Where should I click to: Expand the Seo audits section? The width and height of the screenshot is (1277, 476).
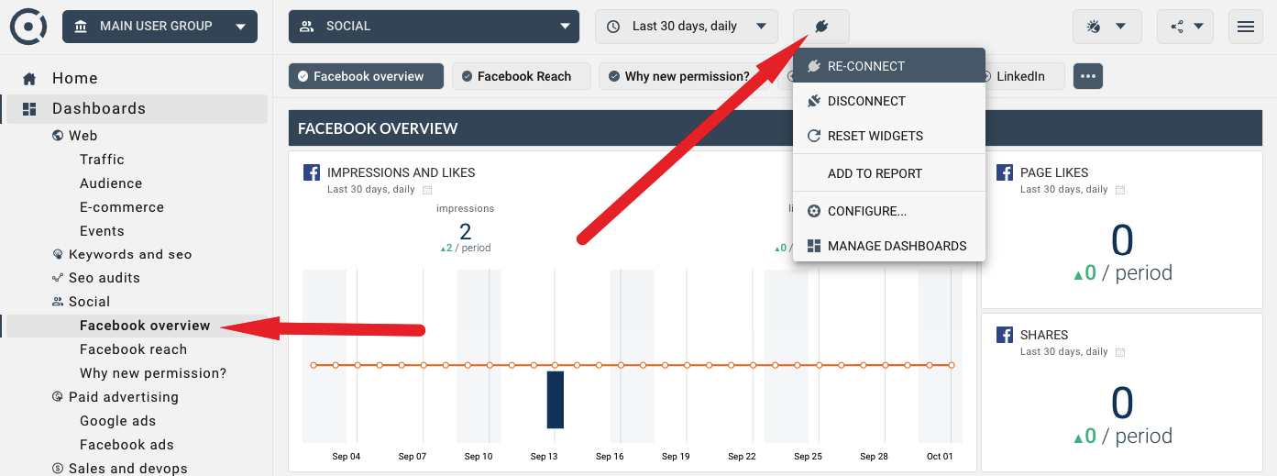click(x=105, y=278)
